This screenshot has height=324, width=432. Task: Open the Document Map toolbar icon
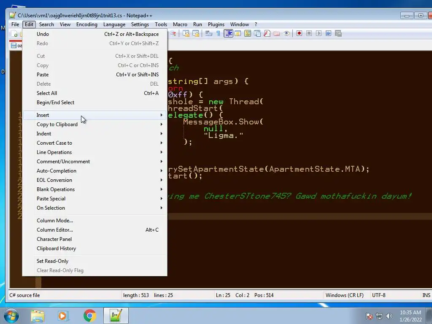pos(247,34)
